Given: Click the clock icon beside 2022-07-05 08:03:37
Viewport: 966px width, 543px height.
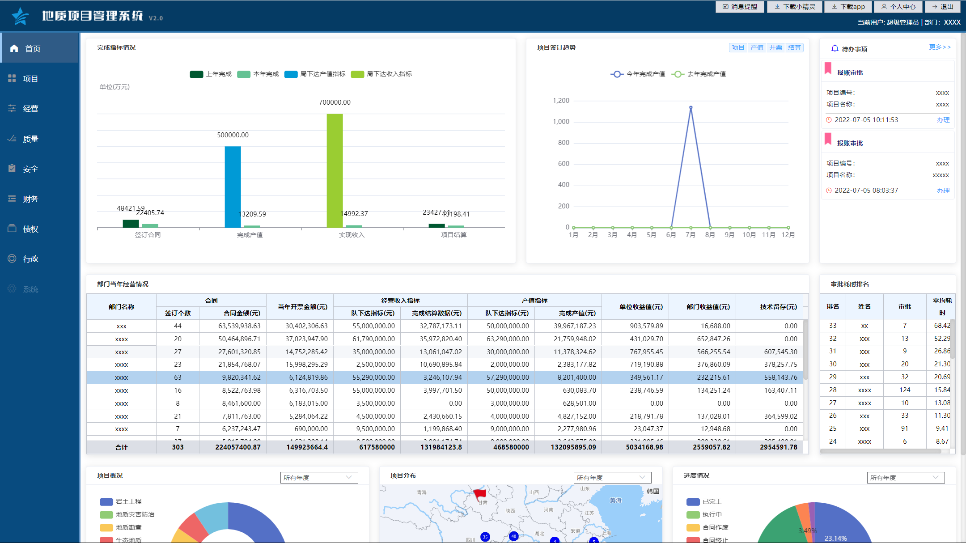Looking at the screenshot, I should click(829, 191).
